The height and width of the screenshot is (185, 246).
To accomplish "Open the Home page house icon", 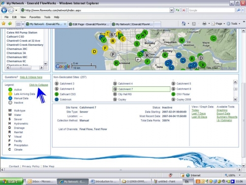I will click(184, 24).
